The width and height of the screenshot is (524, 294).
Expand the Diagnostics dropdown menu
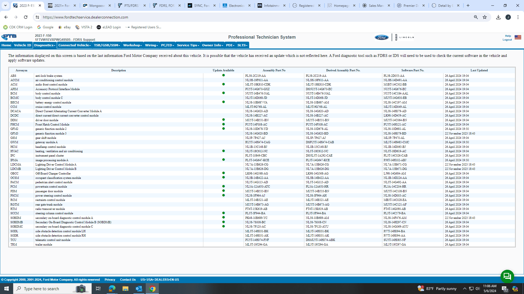[45, 45]
